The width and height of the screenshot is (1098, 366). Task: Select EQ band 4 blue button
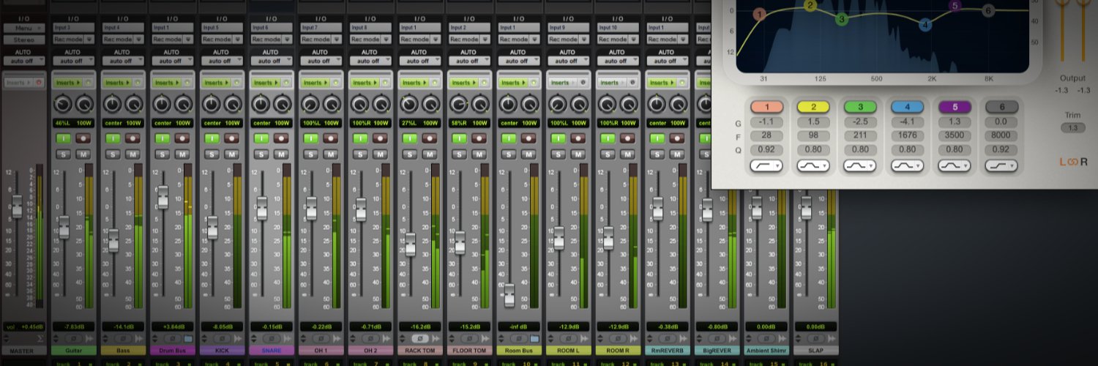pyautogui.click(x=907, y=107)
